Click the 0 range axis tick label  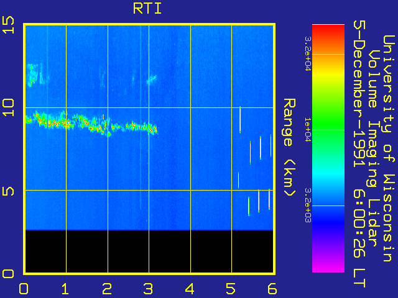(8, 274)
